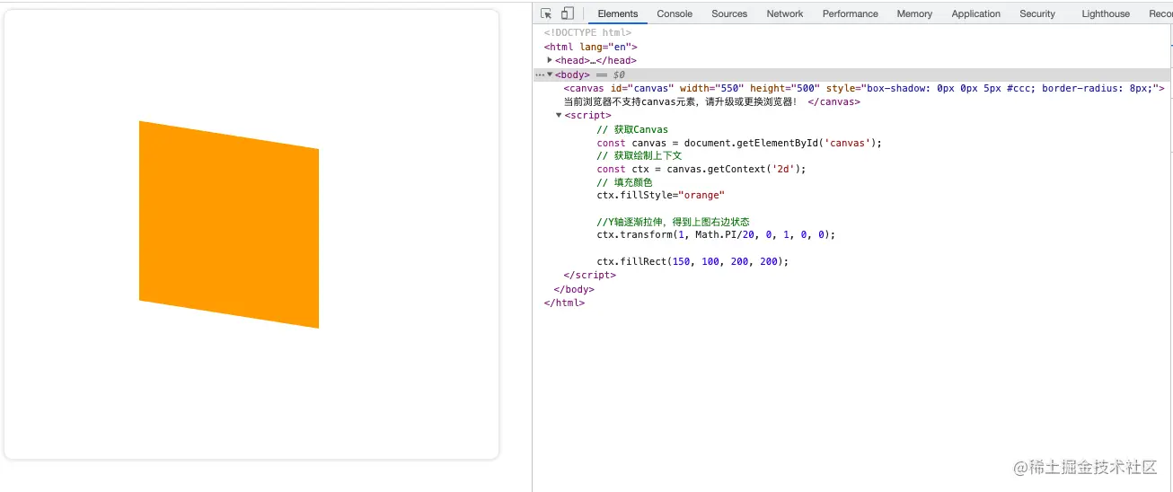Image resolution: width=1173 pixels, height=492 pixels.
Task: Collapse the script element node
Action: (559, 115)
